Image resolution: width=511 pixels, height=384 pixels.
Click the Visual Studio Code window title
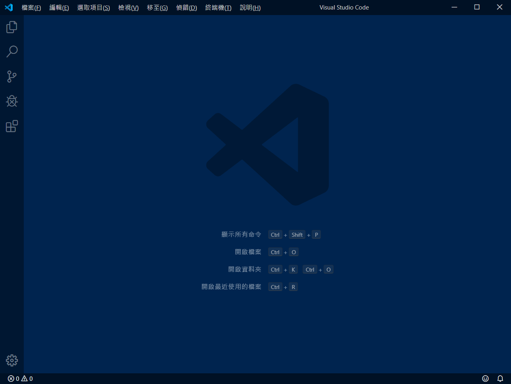[x=344, y=8]
